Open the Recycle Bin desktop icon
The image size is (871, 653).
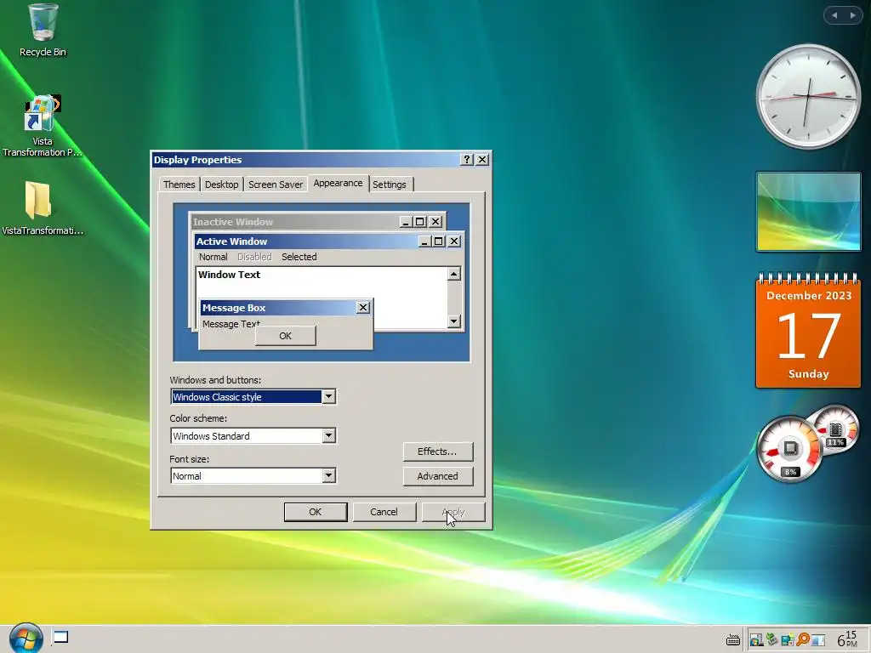point(43,31)
